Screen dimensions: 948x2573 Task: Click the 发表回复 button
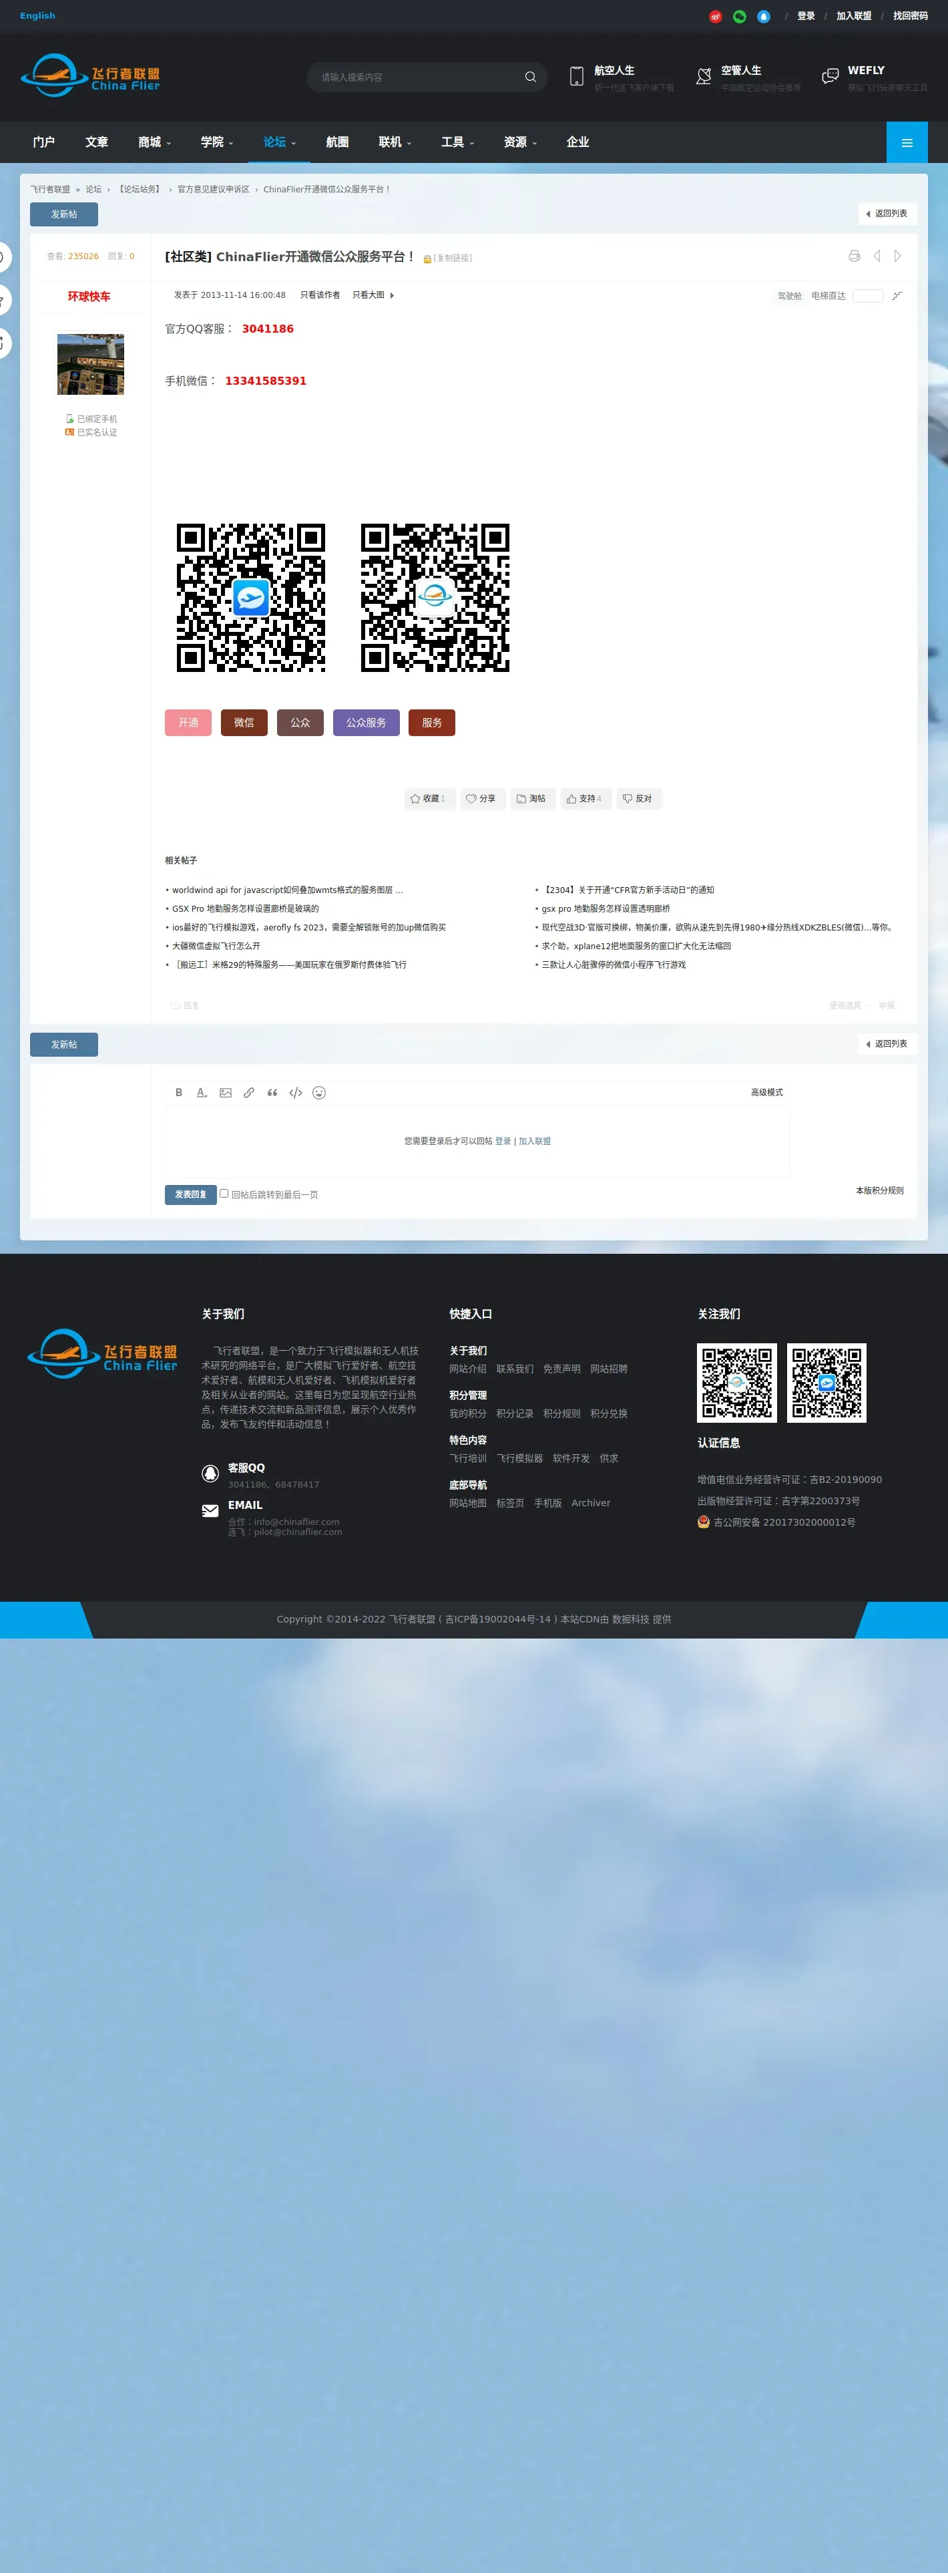[190, 1194]
